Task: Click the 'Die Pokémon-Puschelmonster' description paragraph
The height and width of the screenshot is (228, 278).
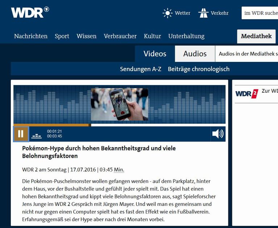Action: pyautogui.click(x=119, y=200)
